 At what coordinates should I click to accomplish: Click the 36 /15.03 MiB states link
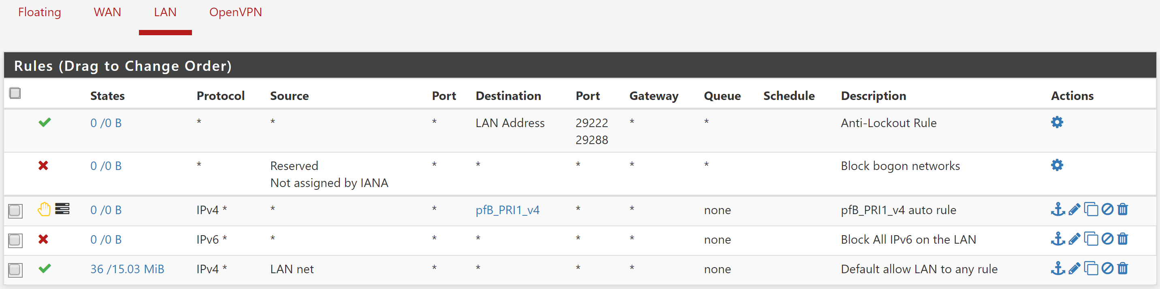tap(127, 269)
